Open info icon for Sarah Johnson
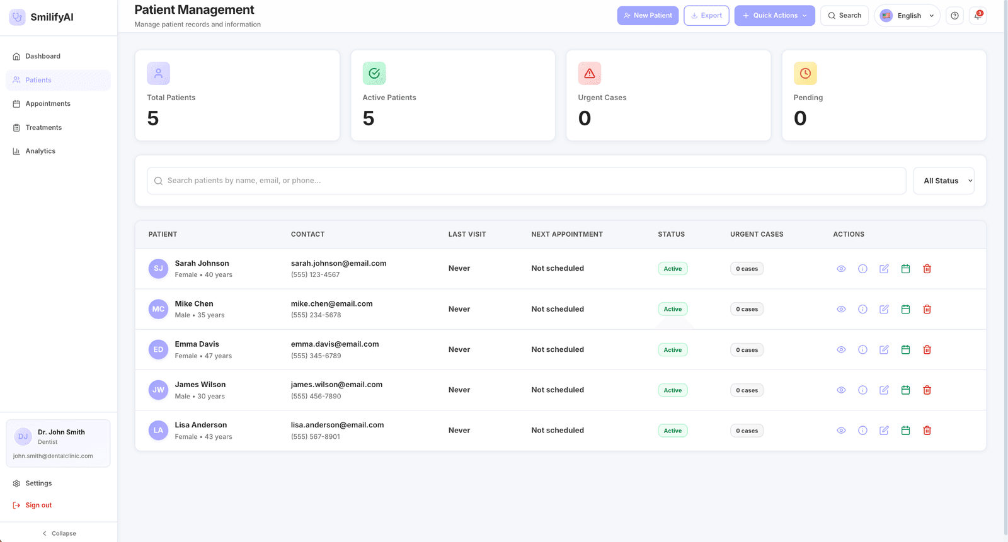 (x=862, y=269)
